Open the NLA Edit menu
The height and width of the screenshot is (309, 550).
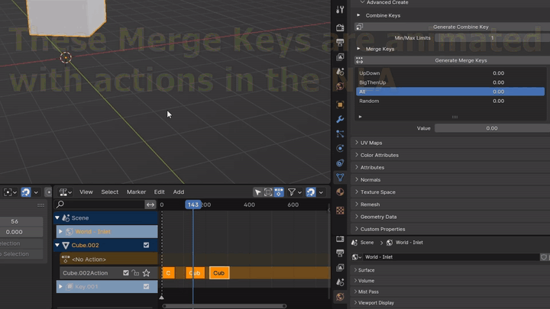pos(159,192)
